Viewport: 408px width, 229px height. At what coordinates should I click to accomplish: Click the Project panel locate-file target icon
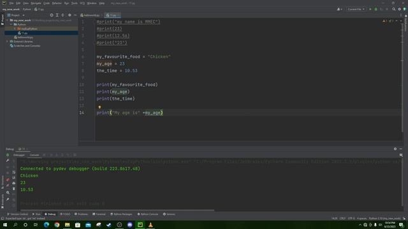(x=52, y=15)
